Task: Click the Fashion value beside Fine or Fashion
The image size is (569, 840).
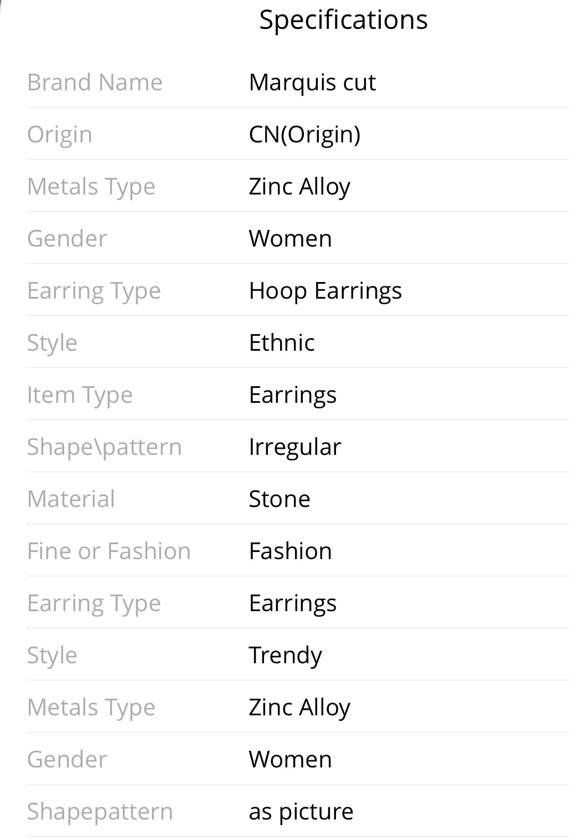Action: [291, 551]
